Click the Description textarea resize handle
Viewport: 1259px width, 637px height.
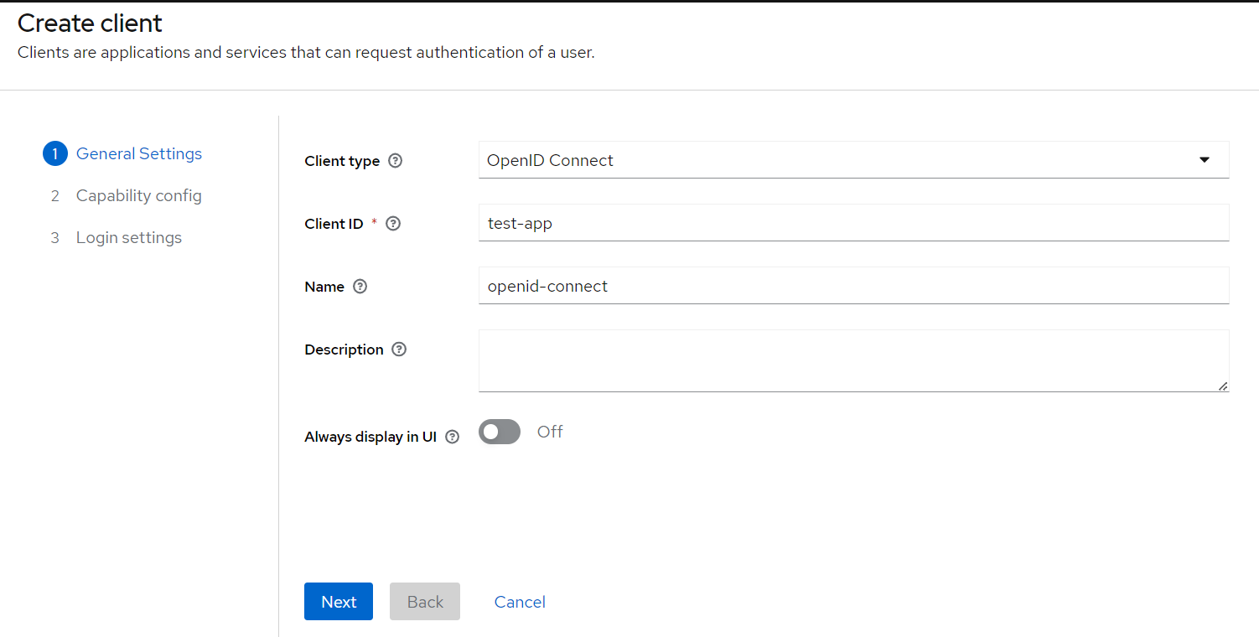1223,386
